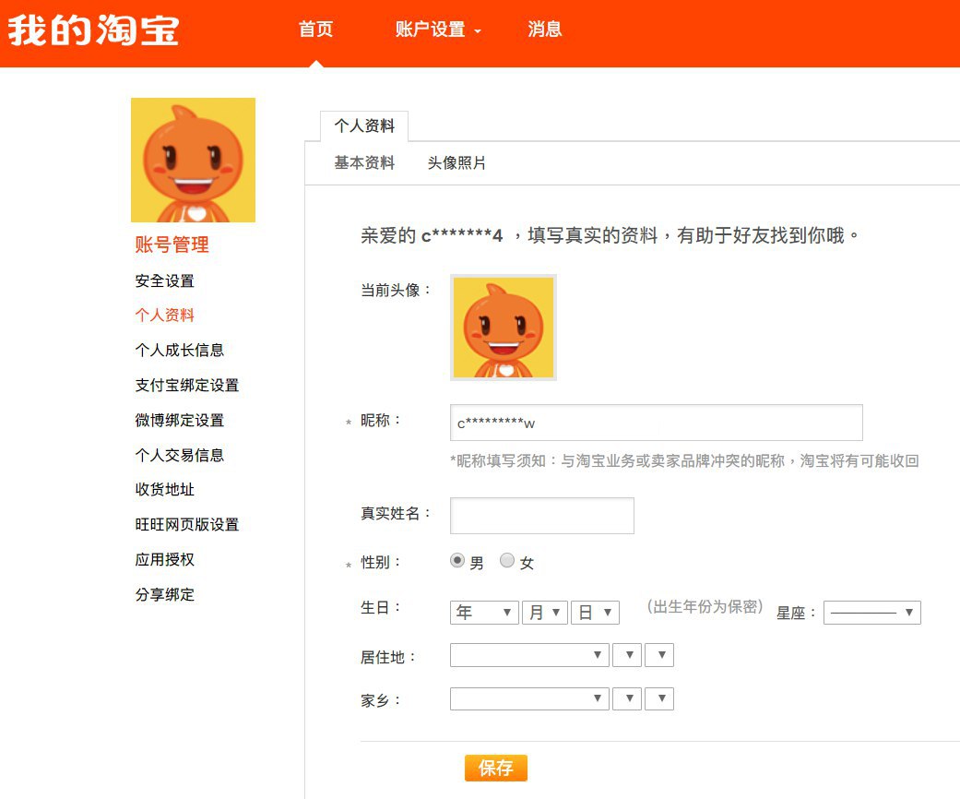960x799 pixels.
Task: Open the sidebar profile avatar image
Action: [x=193, y=160]
